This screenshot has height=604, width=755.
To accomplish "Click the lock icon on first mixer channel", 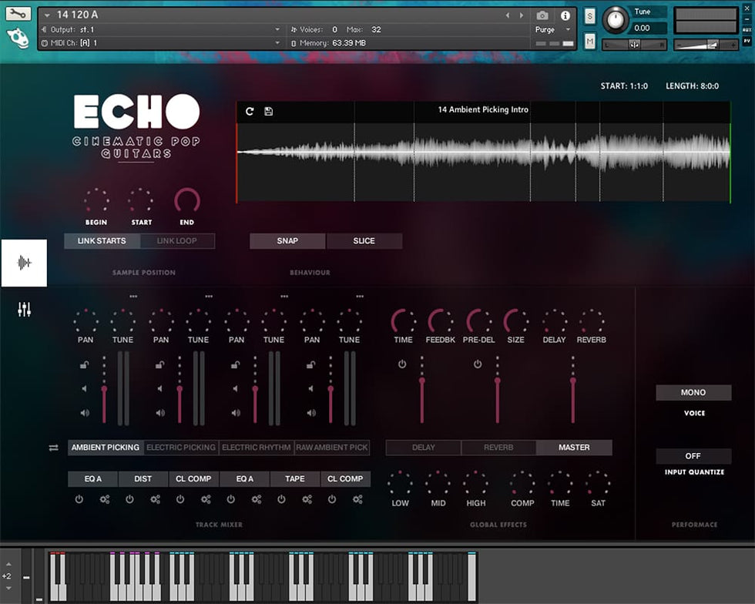I will [85, 365].
